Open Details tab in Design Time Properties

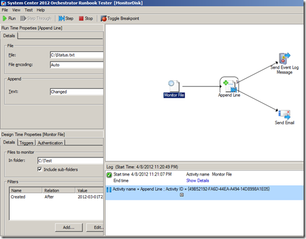[9, 142]
